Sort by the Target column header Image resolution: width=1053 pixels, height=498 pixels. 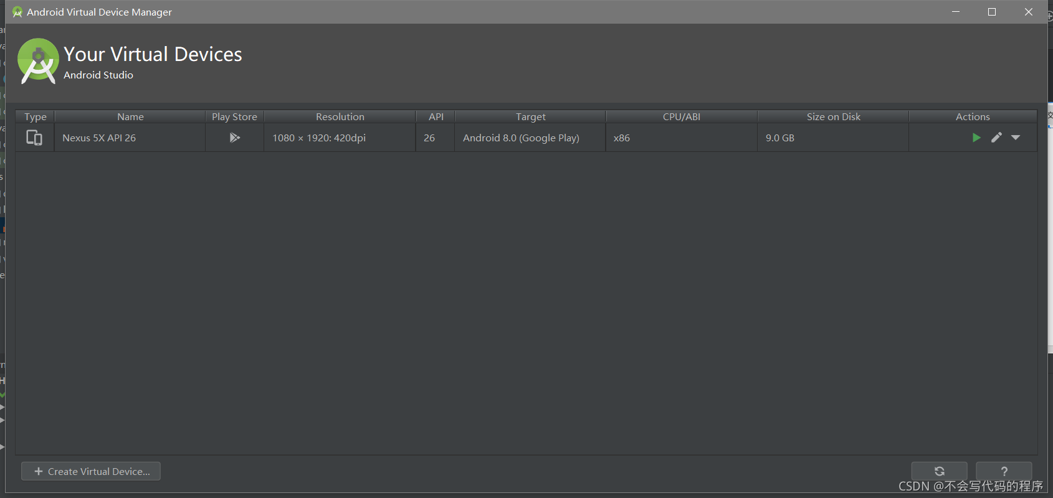coord(530,116)
